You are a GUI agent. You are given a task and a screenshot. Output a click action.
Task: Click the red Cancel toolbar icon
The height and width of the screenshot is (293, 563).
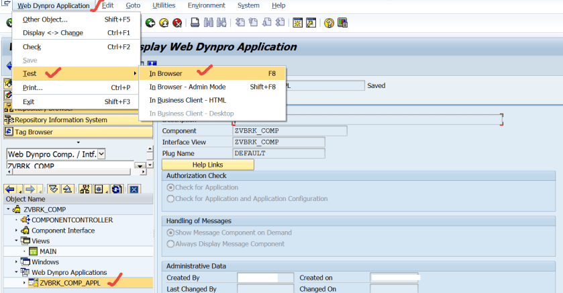176,23
